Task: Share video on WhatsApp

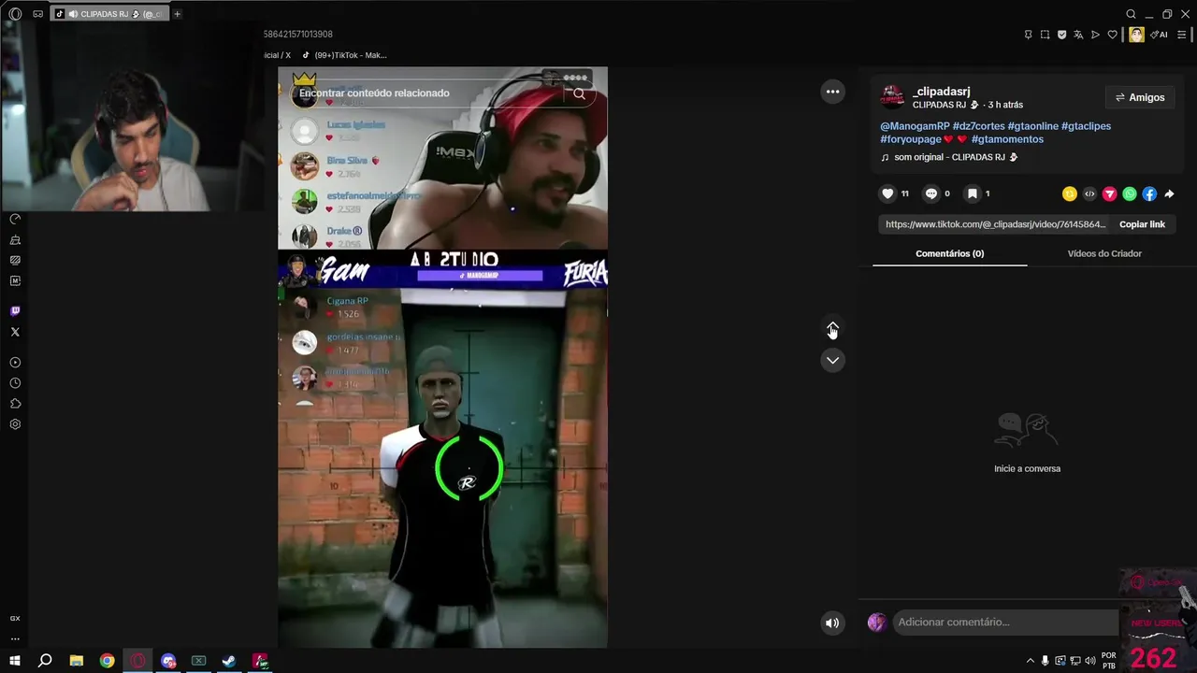Action: (x=1130, y=193)
